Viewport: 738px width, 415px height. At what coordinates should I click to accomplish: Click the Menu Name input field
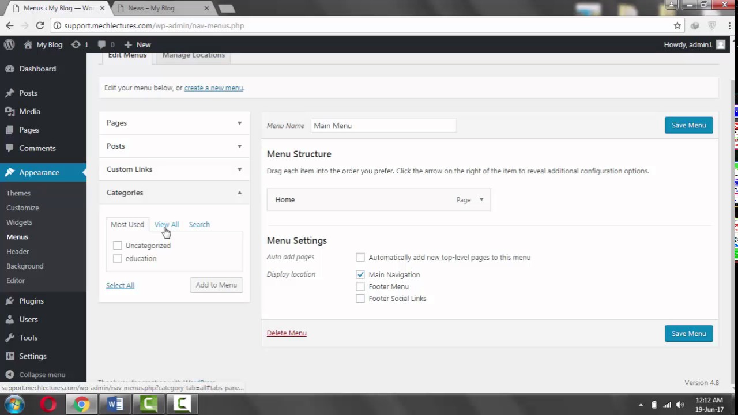click(383, 125)
